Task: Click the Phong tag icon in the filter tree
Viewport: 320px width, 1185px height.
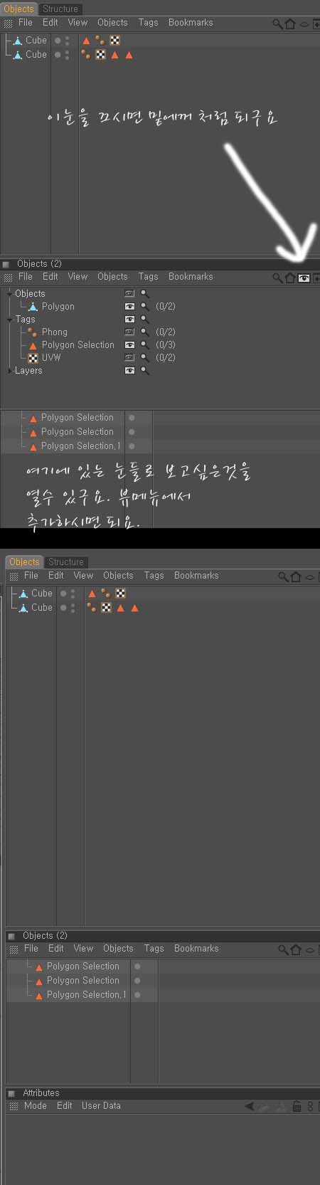Action: click(x=33, y=332)
